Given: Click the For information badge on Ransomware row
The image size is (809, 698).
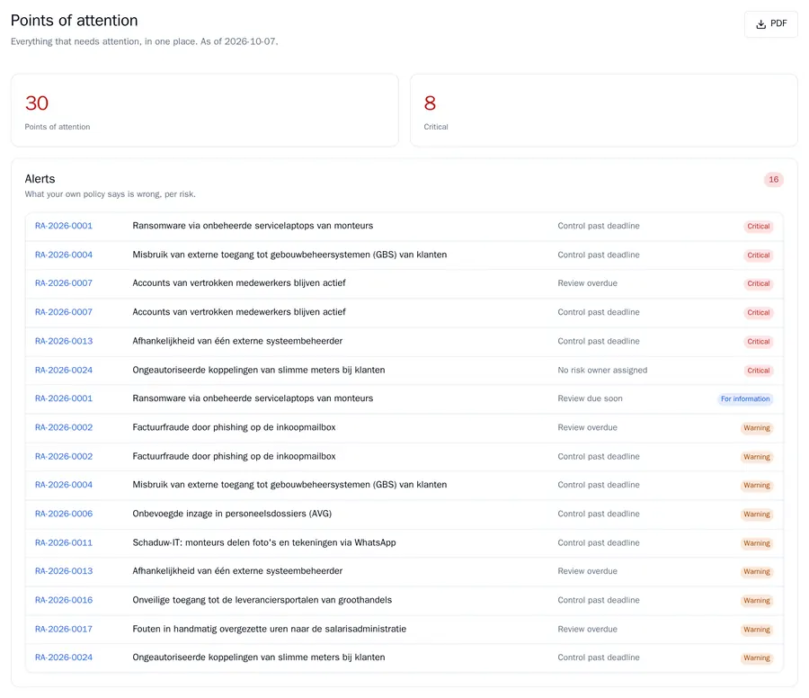Looking at the screenshot, I should (x=745, y=398).
